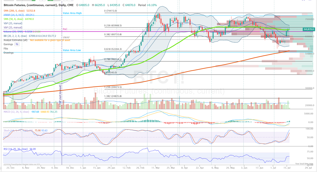Screen dimensions: 317x172
Task: Click the SMA 200 value 52352.8
Action: pos(31,11)
